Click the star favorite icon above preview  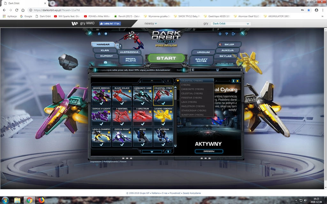(x=237, y=81)
